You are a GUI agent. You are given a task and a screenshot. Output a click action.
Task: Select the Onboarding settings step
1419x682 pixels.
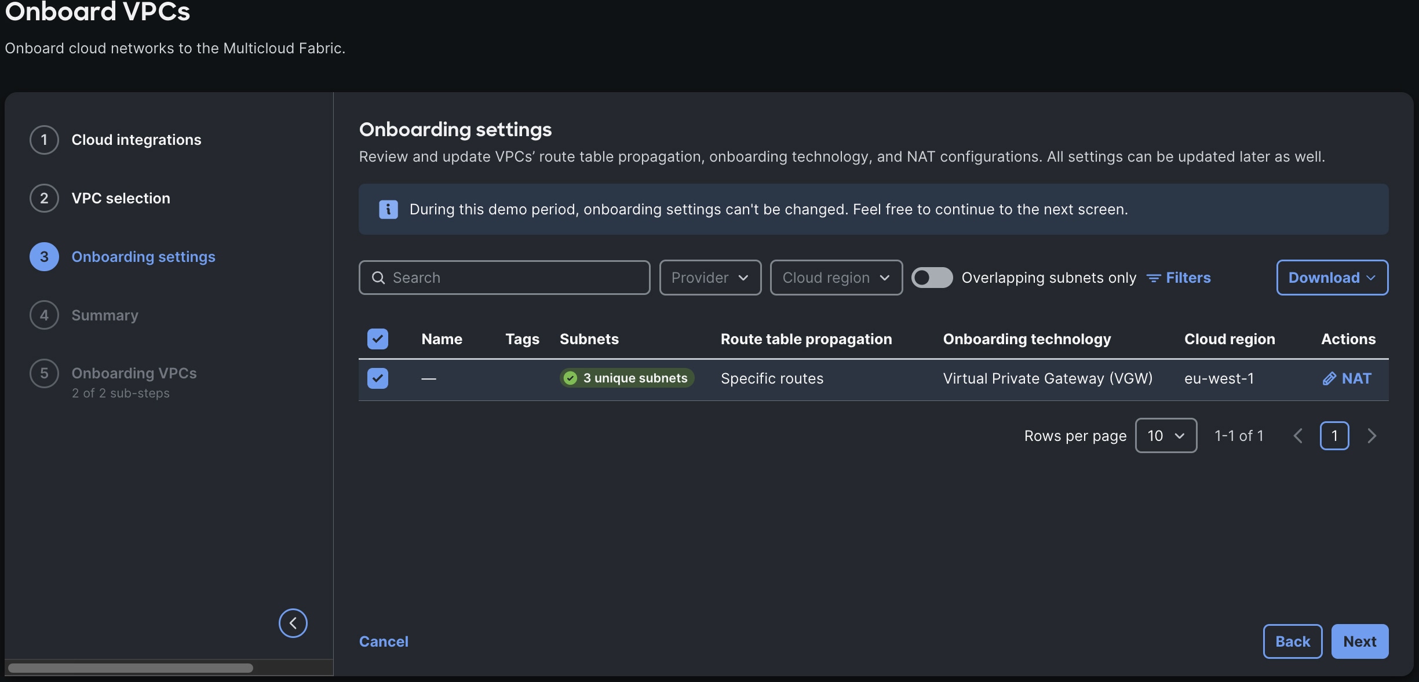click(143, 257)
